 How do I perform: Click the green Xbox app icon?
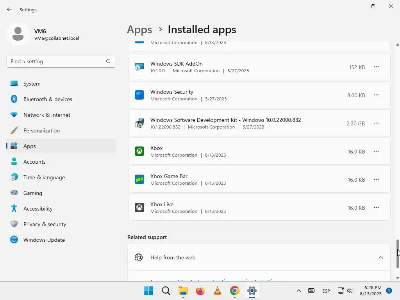point(139,151)
